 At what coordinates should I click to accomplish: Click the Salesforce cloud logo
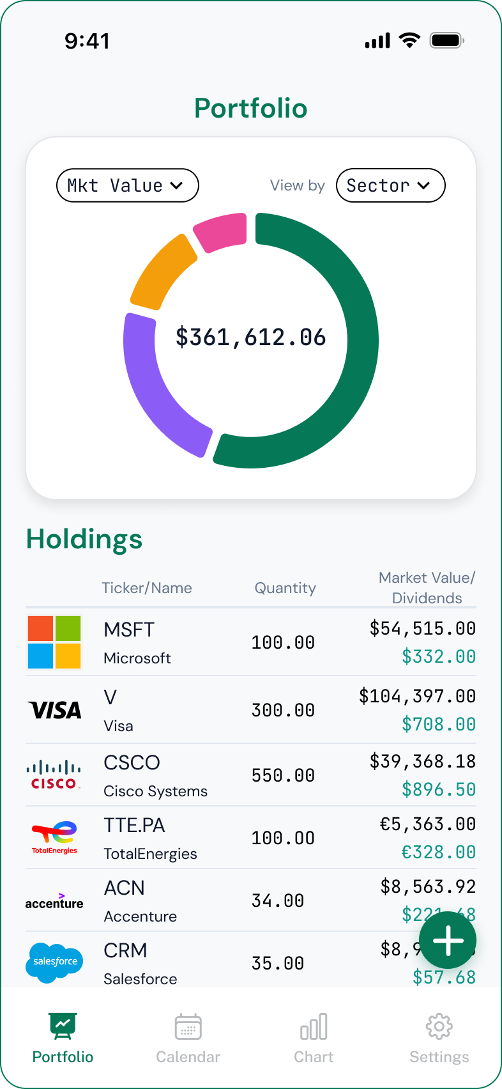coord(54,962)
